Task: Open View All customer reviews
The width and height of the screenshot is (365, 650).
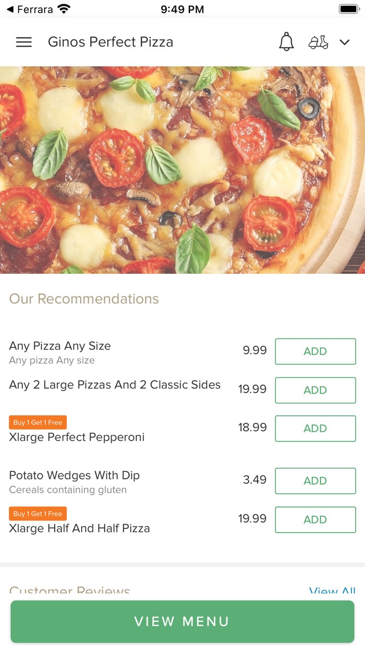Action: (x=331, y=591)
